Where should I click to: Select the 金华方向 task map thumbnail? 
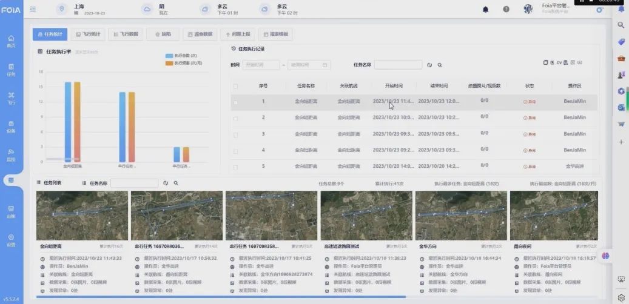[460, 216]
